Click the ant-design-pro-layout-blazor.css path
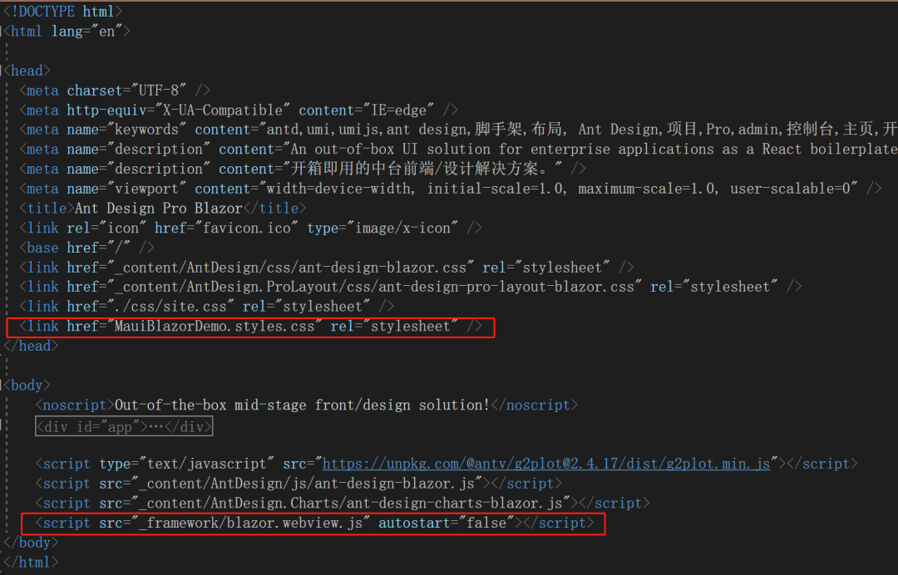The width and height of the screenshot is (898, 575). 375,287
